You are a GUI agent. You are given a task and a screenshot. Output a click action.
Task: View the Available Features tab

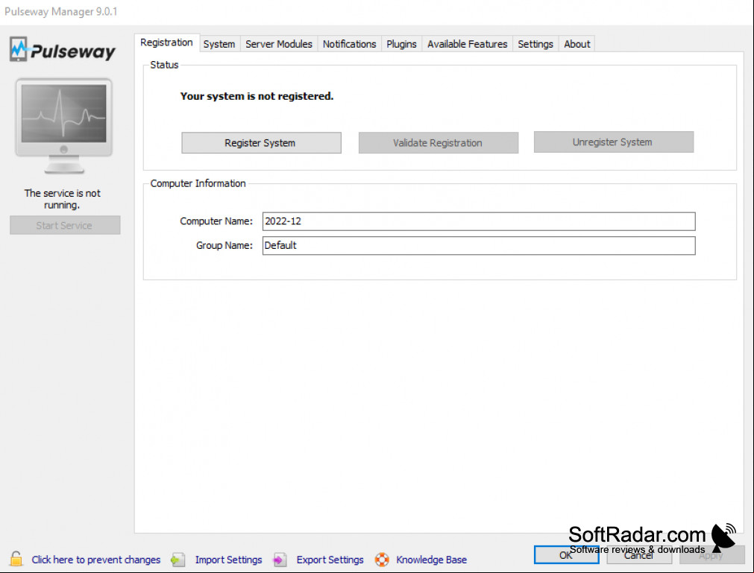[468, 44]
